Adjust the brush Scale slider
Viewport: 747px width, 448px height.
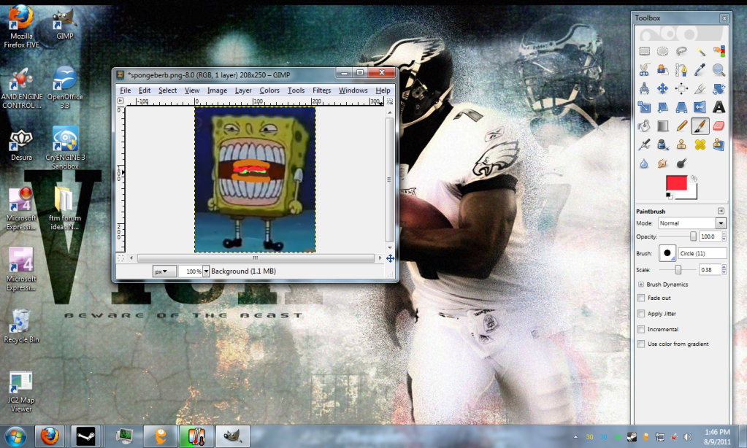pos(678,270)
